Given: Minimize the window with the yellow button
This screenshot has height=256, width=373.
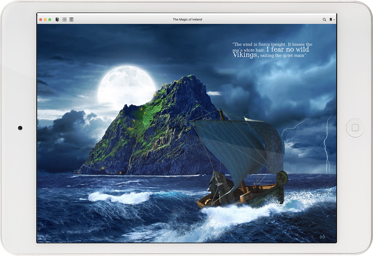Looking at the screenshot, I should (45, 19).
